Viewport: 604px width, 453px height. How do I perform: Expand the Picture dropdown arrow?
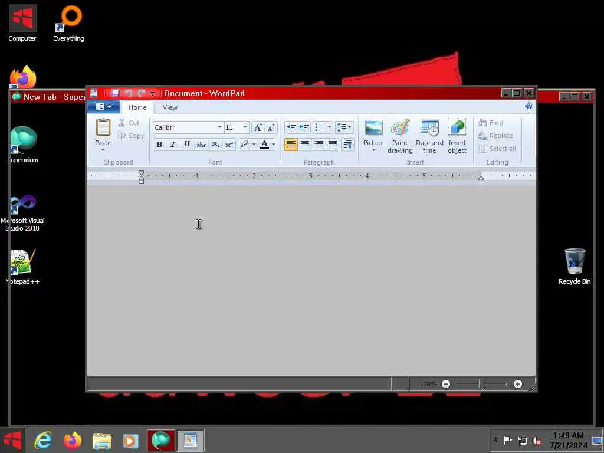373,150
